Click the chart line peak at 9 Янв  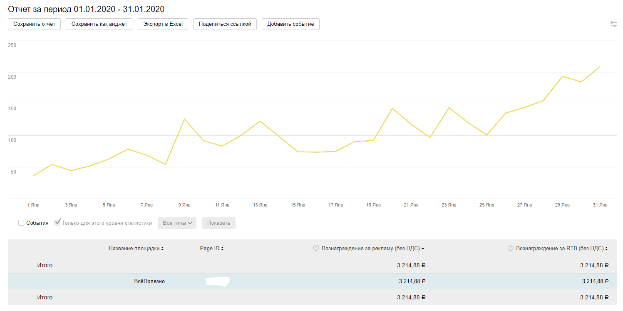[184, 119]
